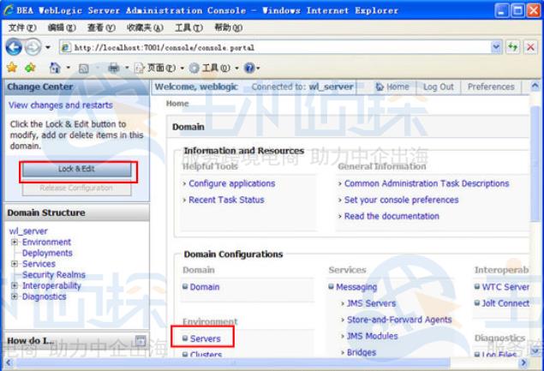
Task: Click the Release Configuration button
Action: point(76,188)
